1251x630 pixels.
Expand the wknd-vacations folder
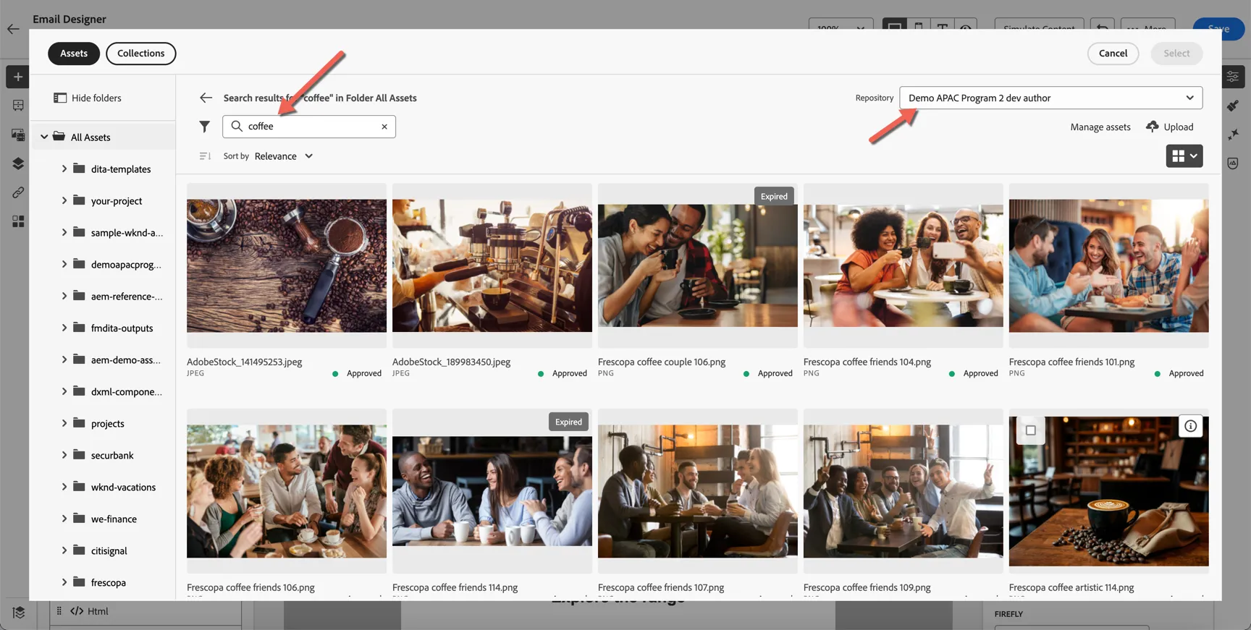point(64,487)
